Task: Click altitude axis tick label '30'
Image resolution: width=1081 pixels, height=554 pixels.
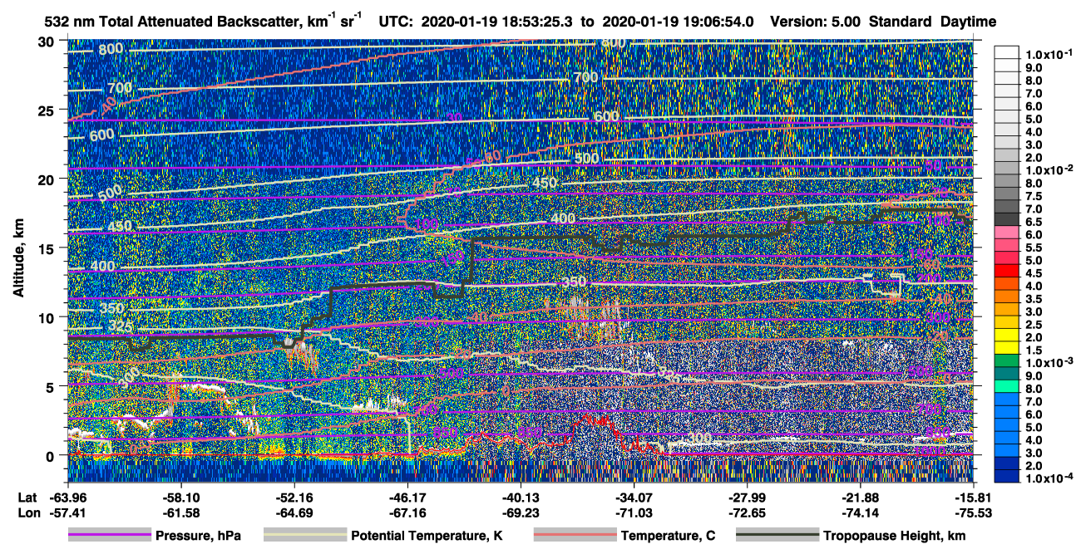Action: point(47,41)
